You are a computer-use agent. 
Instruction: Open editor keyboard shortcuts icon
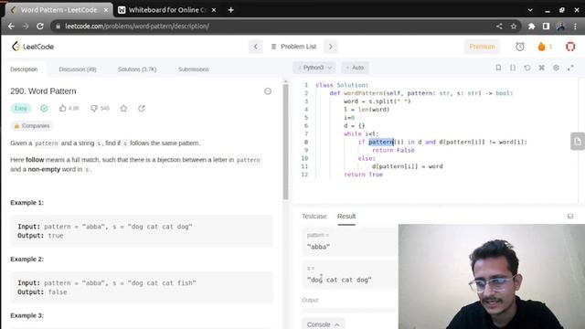coord(542,68)
